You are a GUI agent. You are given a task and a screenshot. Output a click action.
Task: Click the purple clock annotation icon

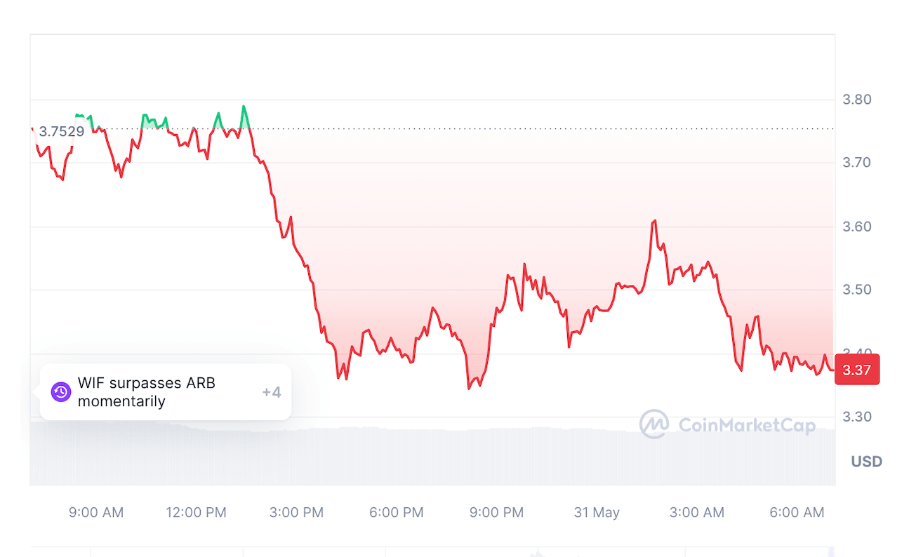(60, 393)
